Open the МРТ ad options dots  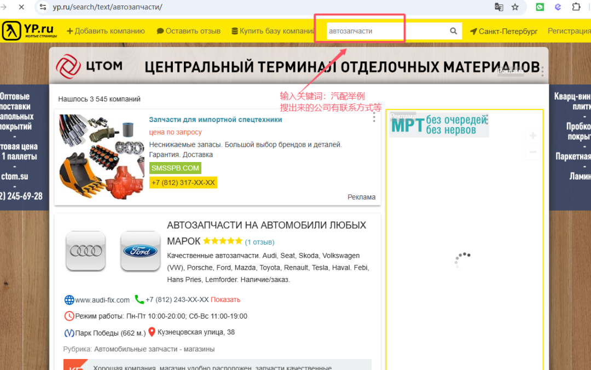[487, 119]
